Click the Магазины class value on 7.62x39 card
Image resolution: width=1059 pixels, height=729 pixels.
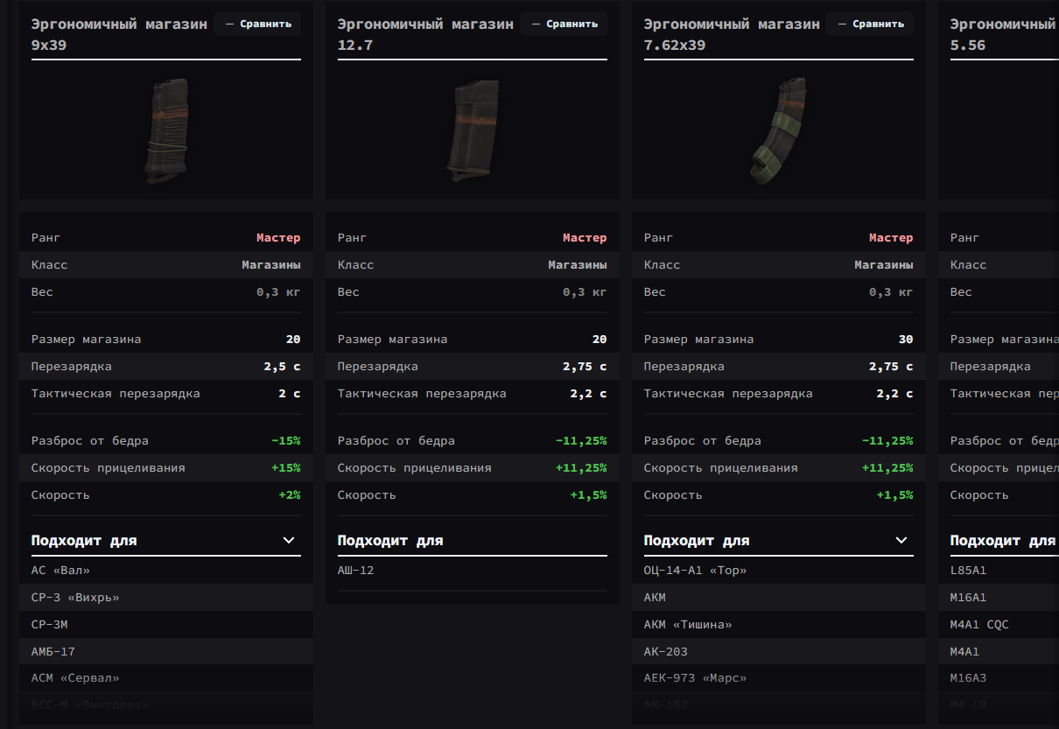coord(884,265)
